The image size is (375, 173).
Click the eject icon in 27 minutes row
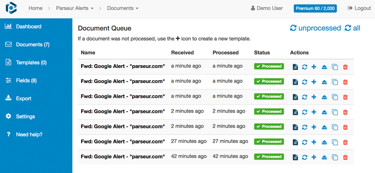(x=324, y=143)
